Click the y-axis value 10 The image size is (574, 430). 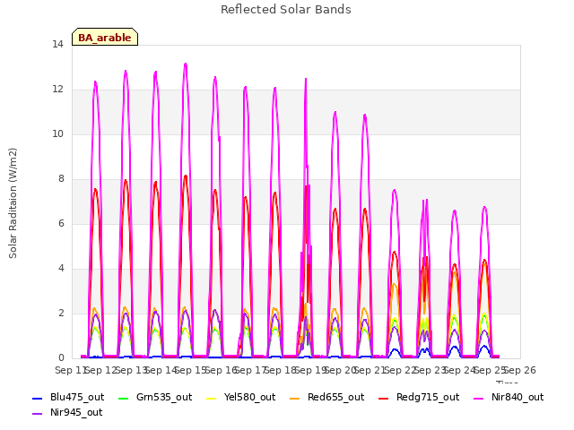57,133
